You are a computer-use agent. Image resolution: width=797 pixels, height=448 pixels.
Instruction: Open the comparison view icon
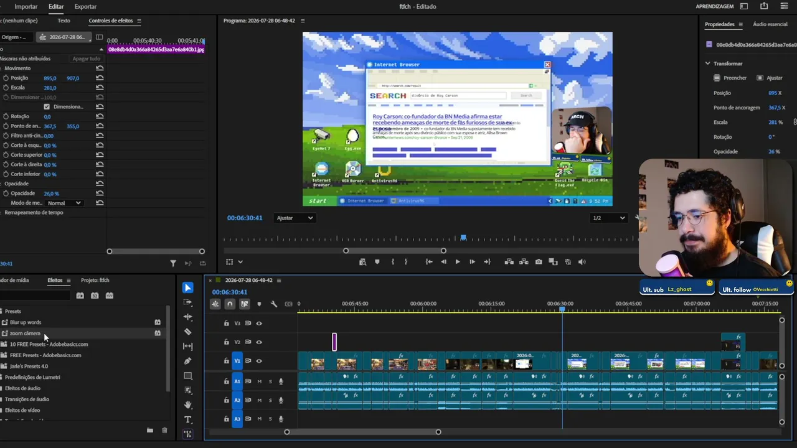click(x=553, y=262)
